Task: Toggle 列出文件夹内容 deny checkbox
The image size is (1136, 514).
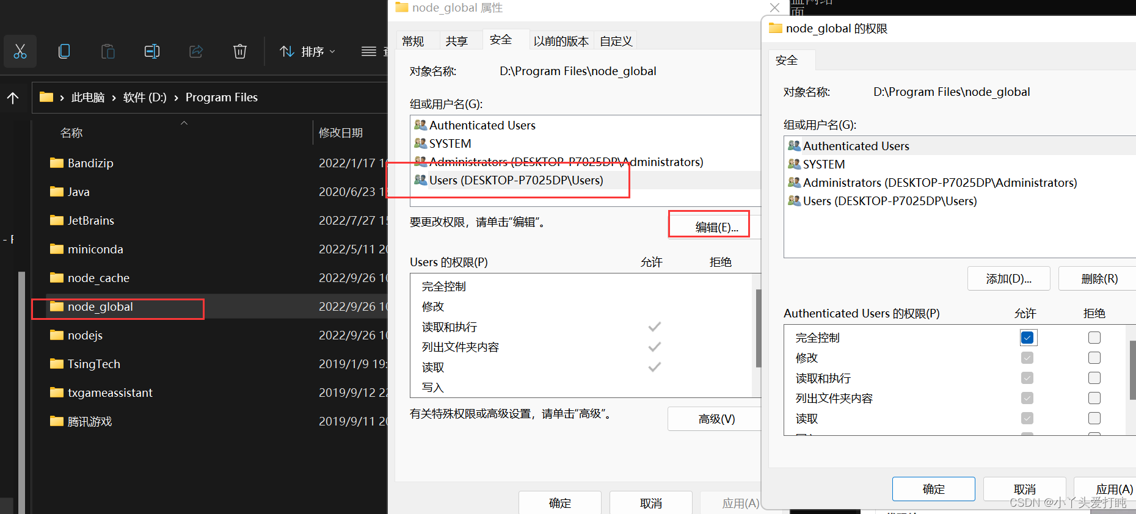Action: pos(1094,398)
